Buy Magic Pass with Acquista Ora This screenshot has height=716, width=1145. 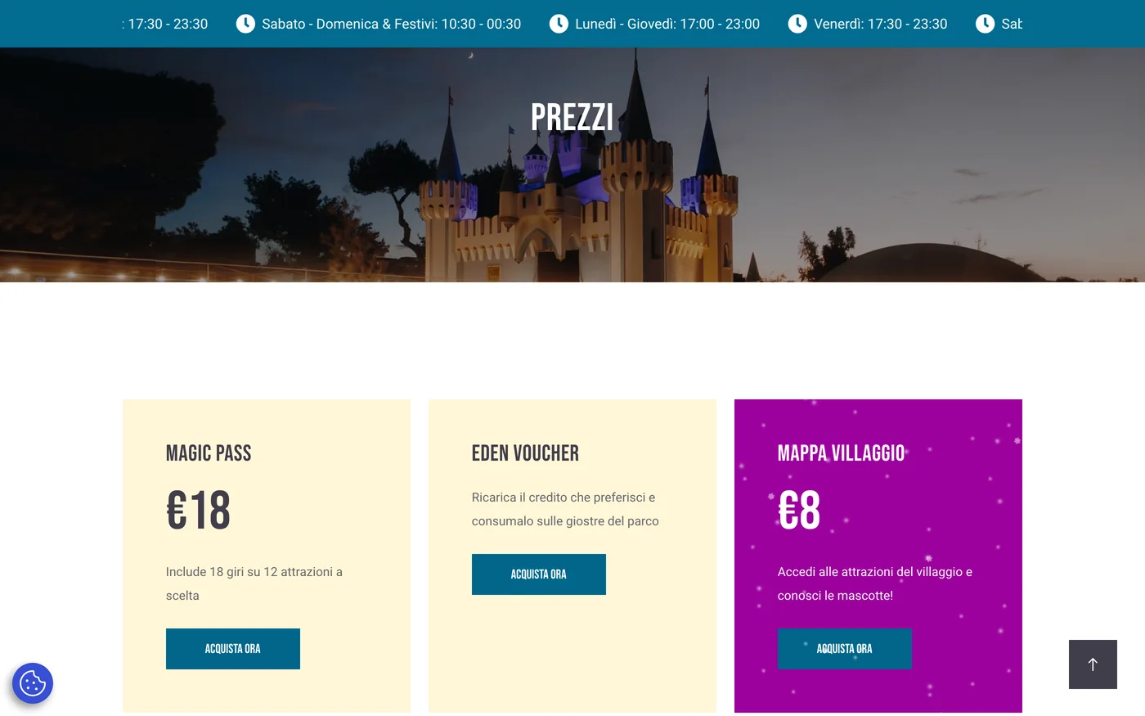click(233, 649)
